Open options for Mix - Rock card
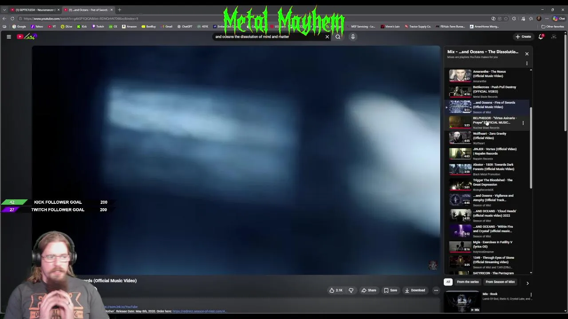This screenshot has height=319, width=568. tap(531, 294)
